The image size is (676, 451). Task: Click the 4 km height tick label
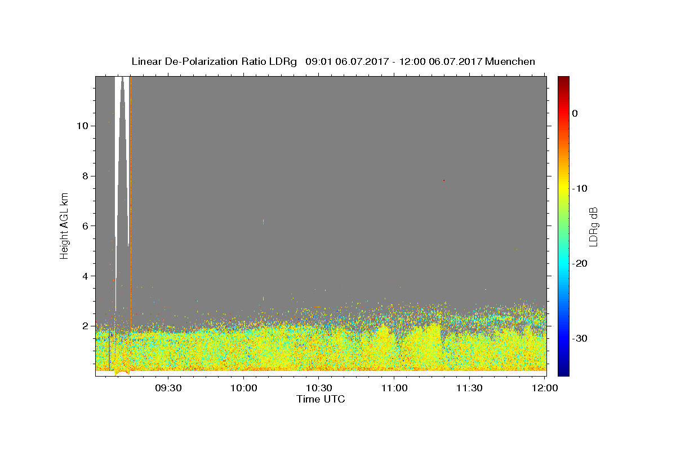[83, 276]
